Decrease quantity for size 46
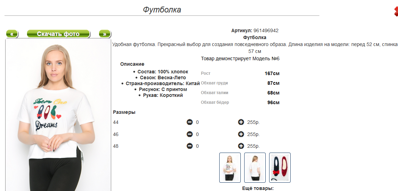 coord(189,134)
